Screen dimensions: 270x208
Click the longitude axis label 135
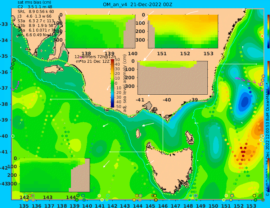[x=24, y=205]
